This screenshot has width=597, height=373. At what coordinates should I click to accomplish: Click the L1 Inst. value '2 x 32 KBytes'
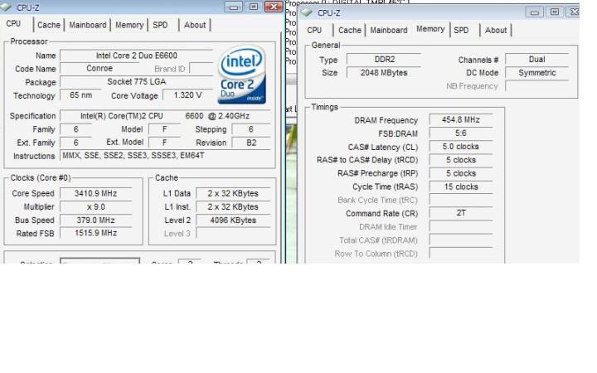(x=233, y=207)
